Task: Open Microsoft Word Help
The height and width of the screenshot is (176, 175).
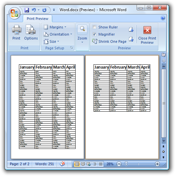Action: (x=163, y=18)
